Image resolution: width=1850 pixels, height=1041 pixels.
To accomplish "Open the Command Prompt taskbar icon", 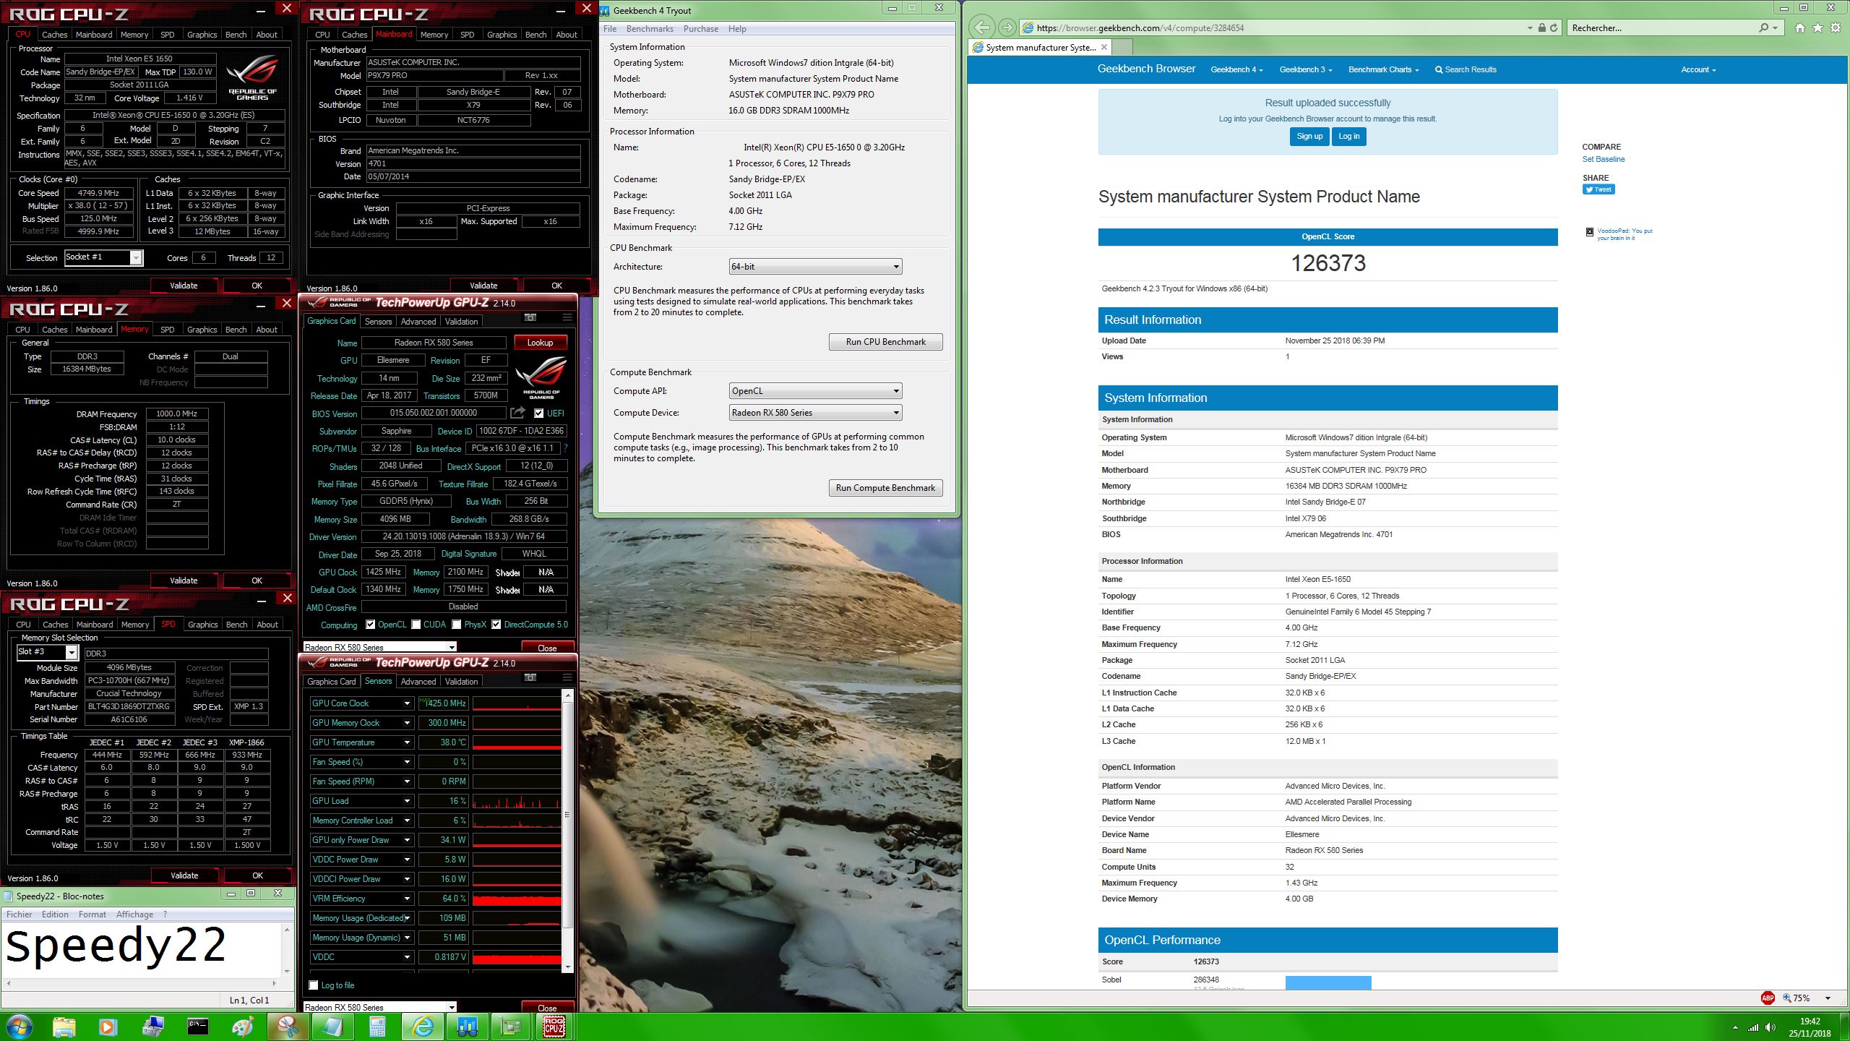I will pos(197,1027).
